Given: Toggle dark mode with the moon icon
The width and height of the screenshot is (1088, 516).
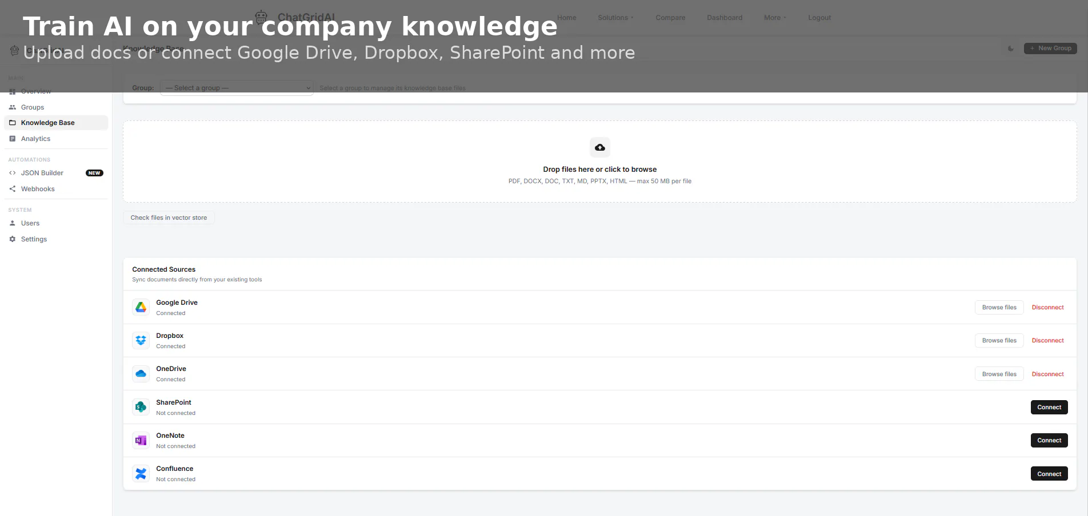Looking at the screenshot, I should coord(1011,49).
